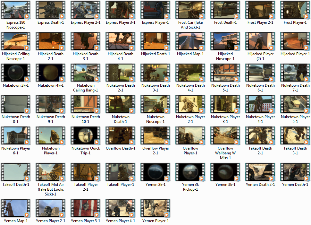Select the Nuketown Death 9-1 thumbnail
Viewport: 311px width, 225px height.
(x=51, y=104)
